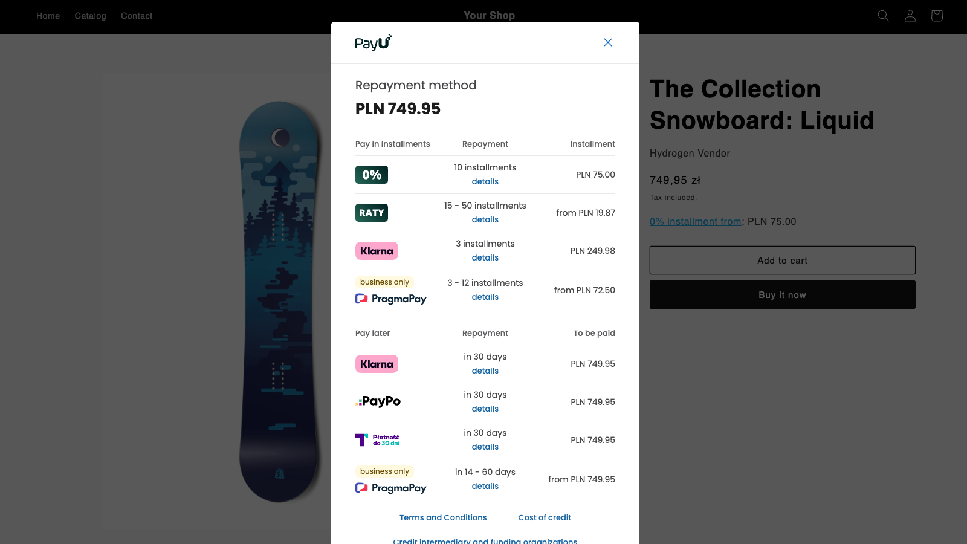Pick PragmaPay 14 - 60 days logo

pos(391,488)
